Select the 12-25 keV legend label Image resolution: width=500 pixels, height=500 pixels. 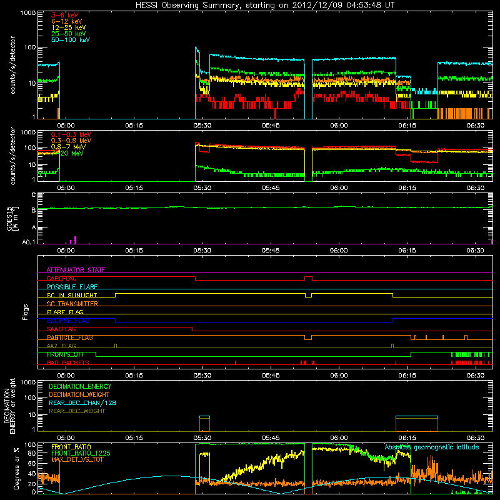(x=69, y=27)
